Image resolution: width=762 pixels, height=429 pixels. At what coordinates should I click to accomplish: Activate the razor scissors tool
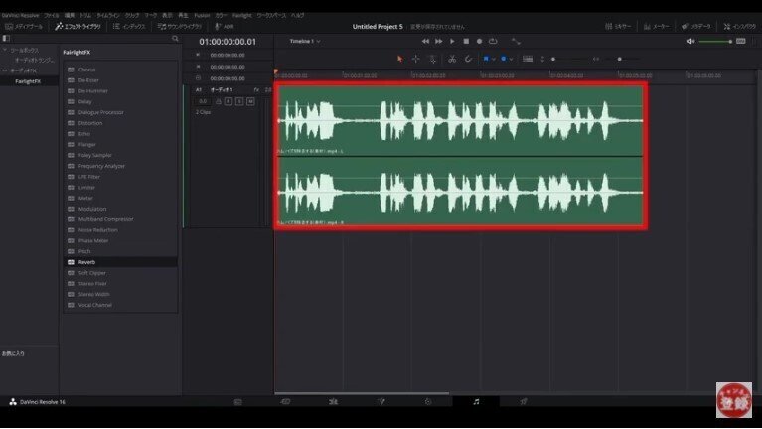point(452,59)
